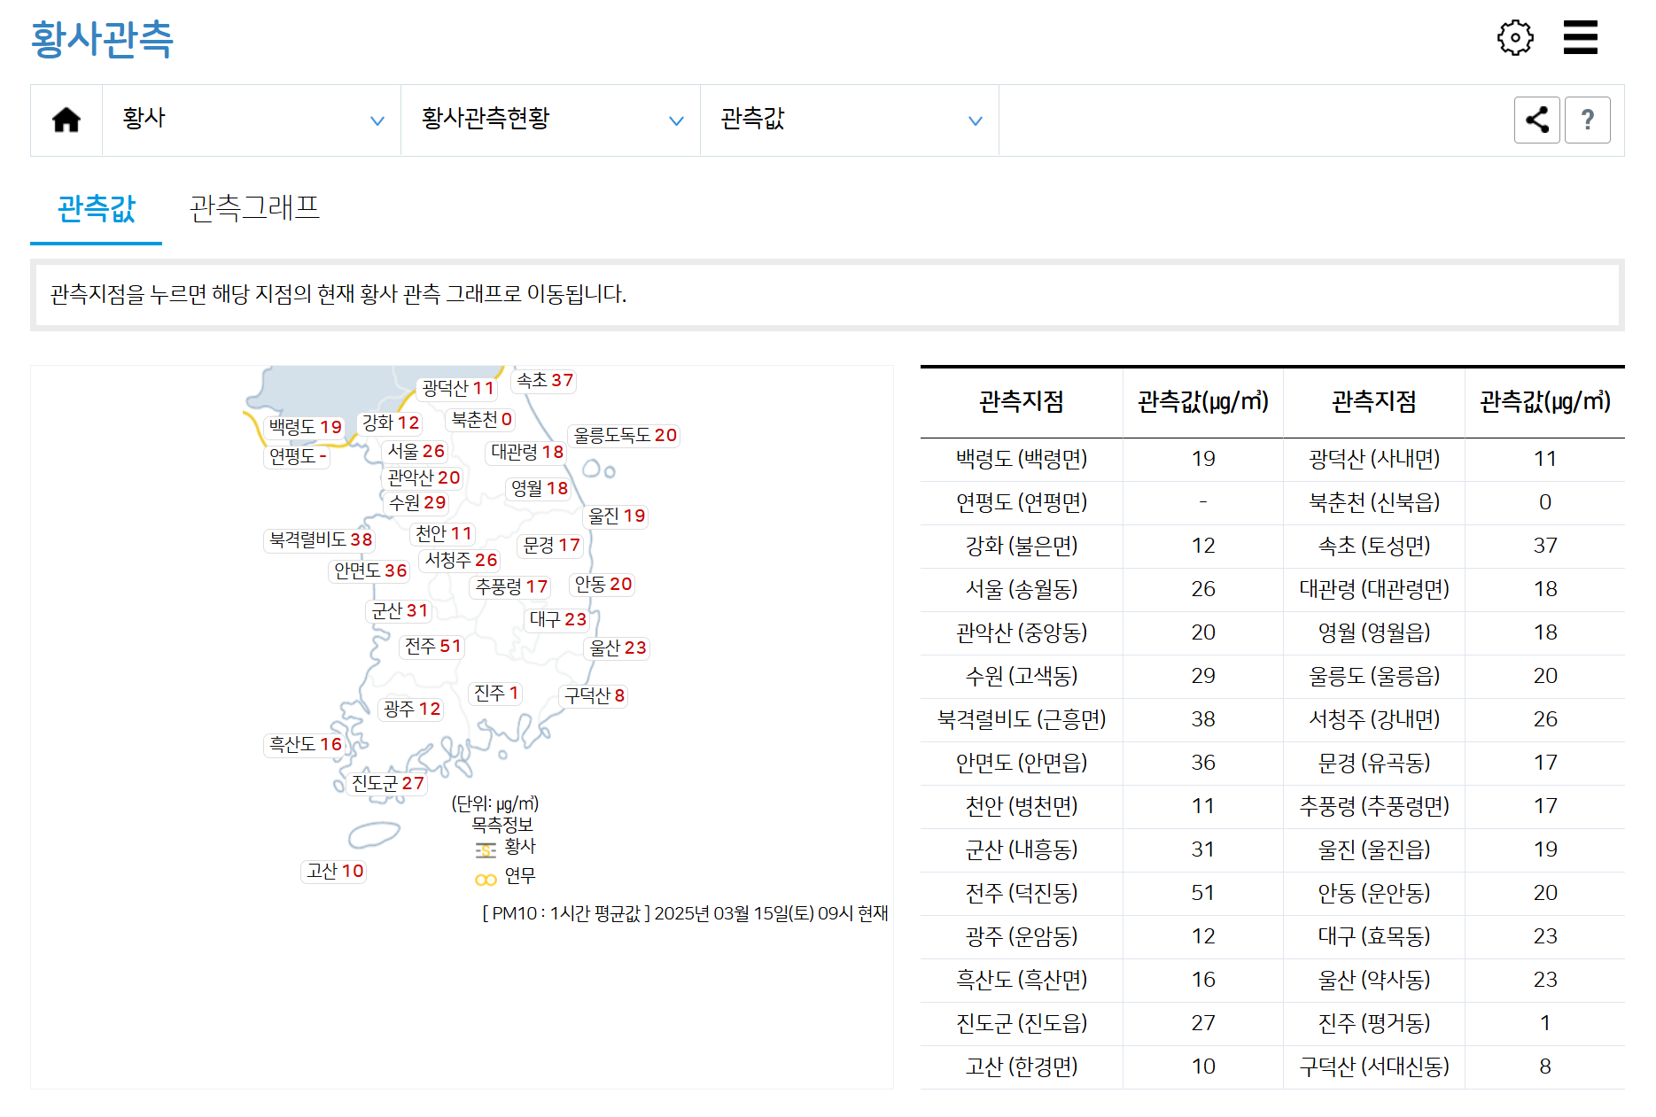
Task: Open the 서울 station on the map
Action: point(417,451)
